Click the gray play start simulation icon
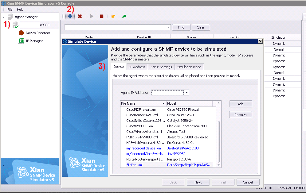This screenshot has width=306, height=193. click(92, 16)
